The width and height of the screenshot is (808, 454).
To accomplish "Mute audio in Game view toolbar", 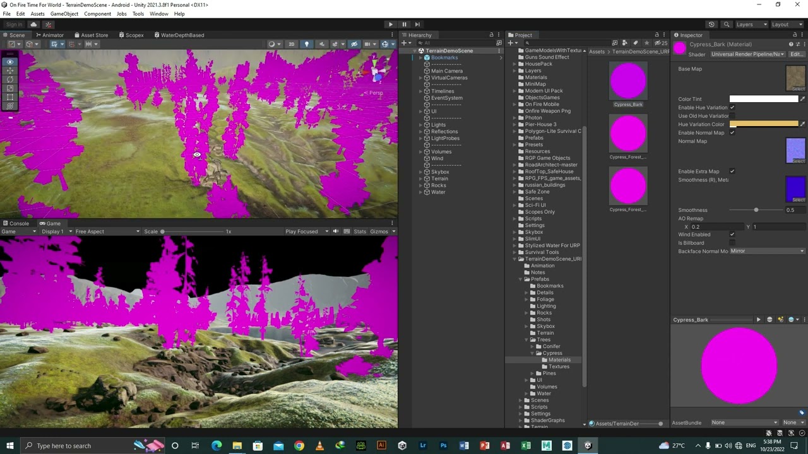I will 336,231.
